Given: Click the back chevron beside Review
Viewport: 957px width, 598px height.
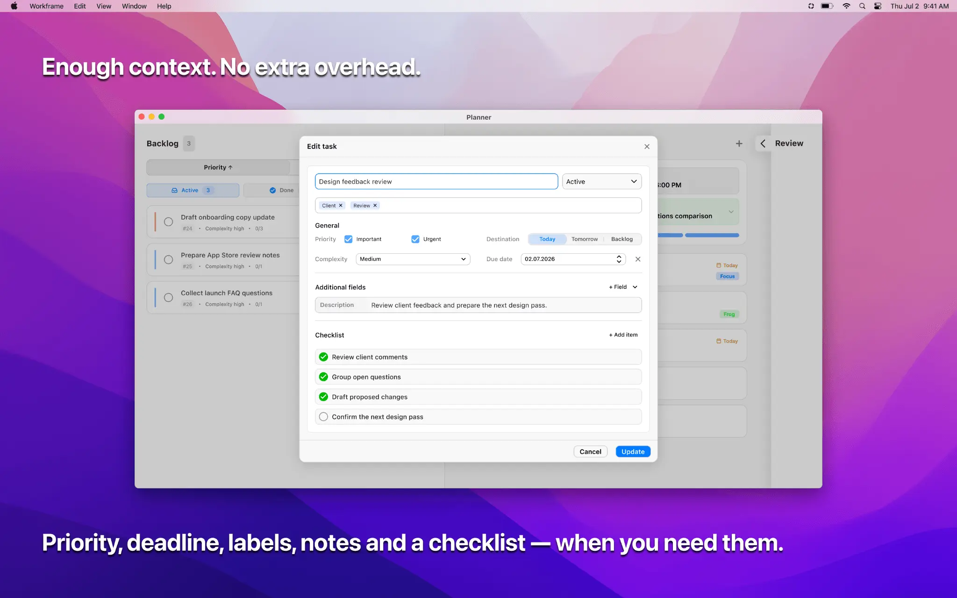Looking at the screenshot, I should click(763, 143).
